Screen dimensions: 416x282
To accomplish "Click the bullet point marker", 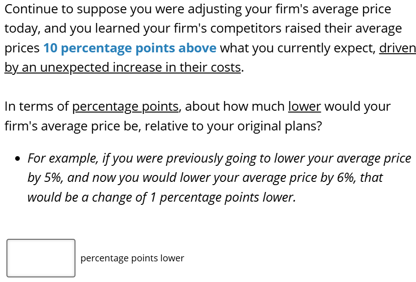I will point(17,158).
